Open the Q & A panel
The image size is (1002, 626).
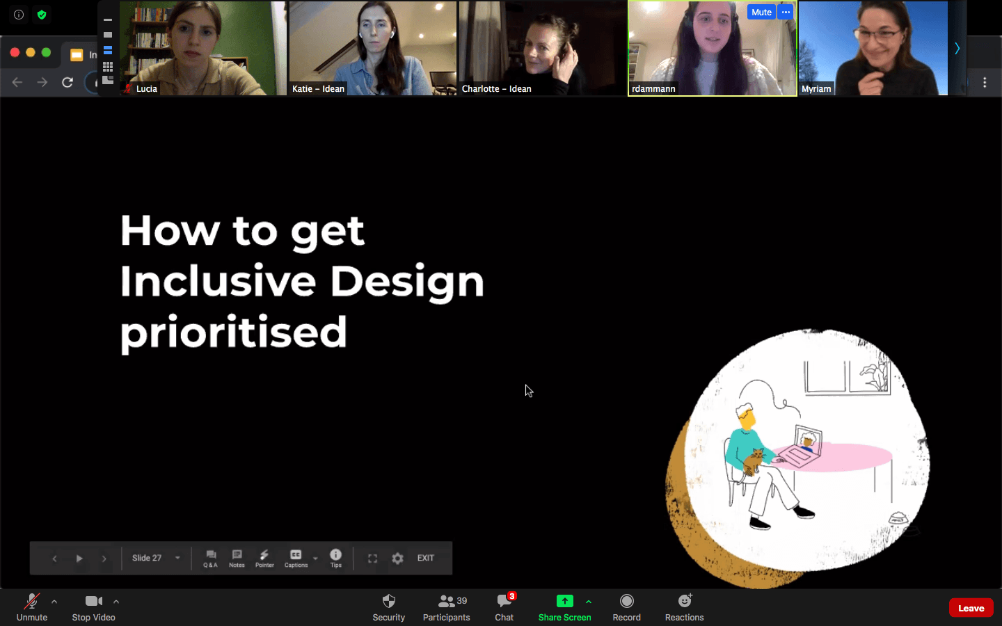click(211, 559)
